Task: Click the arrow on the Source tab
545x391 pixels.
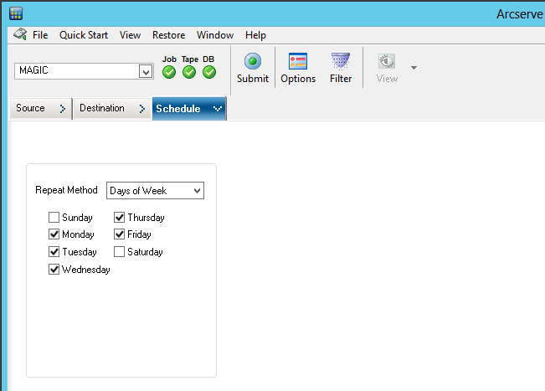Action: pyautogui.click(x=63, y=109)
